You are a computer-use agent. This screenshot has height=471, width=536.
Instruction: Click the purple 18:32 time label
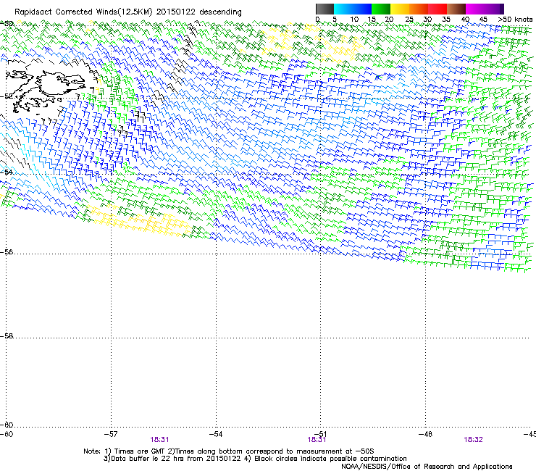pos(474,440)
